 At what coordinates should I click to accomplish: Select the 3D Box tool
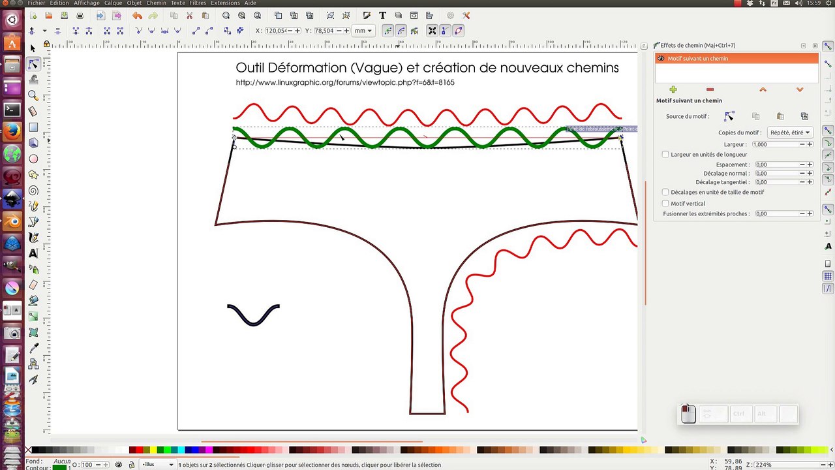coord(33,143)
